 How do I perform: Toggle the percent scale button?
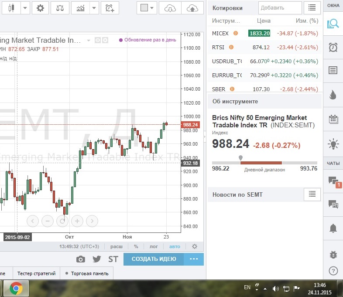coord(136,246)
